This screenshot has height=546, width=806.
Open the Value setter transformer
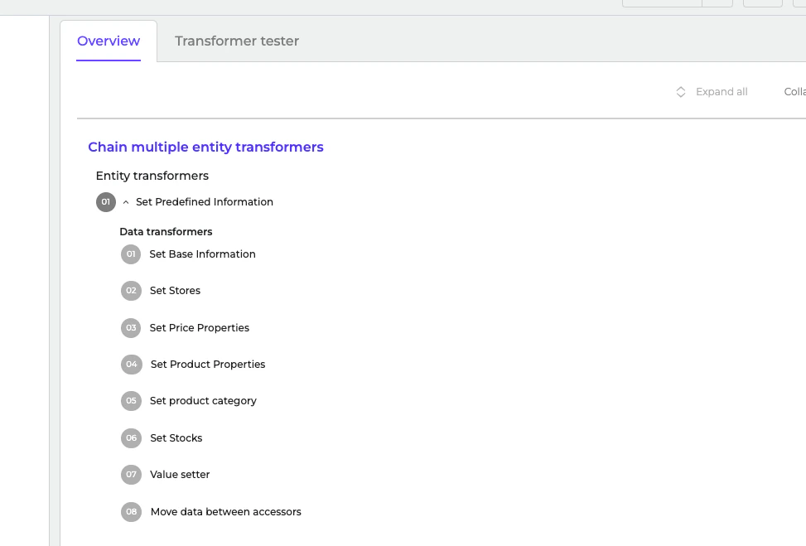[180, 475]
